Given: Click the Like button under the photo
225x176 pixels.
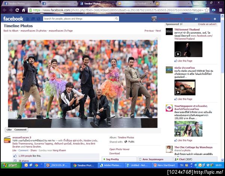Looking at the screenshot, I should pos(9,129).
